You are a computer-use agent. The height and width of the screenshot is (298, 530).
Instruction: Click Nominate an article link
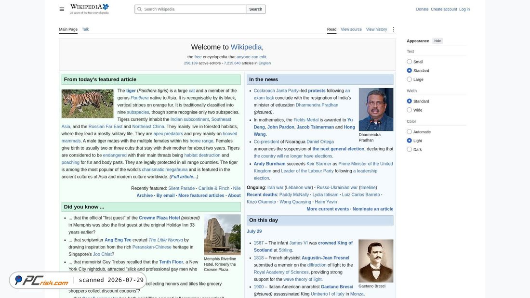point(373,209)
